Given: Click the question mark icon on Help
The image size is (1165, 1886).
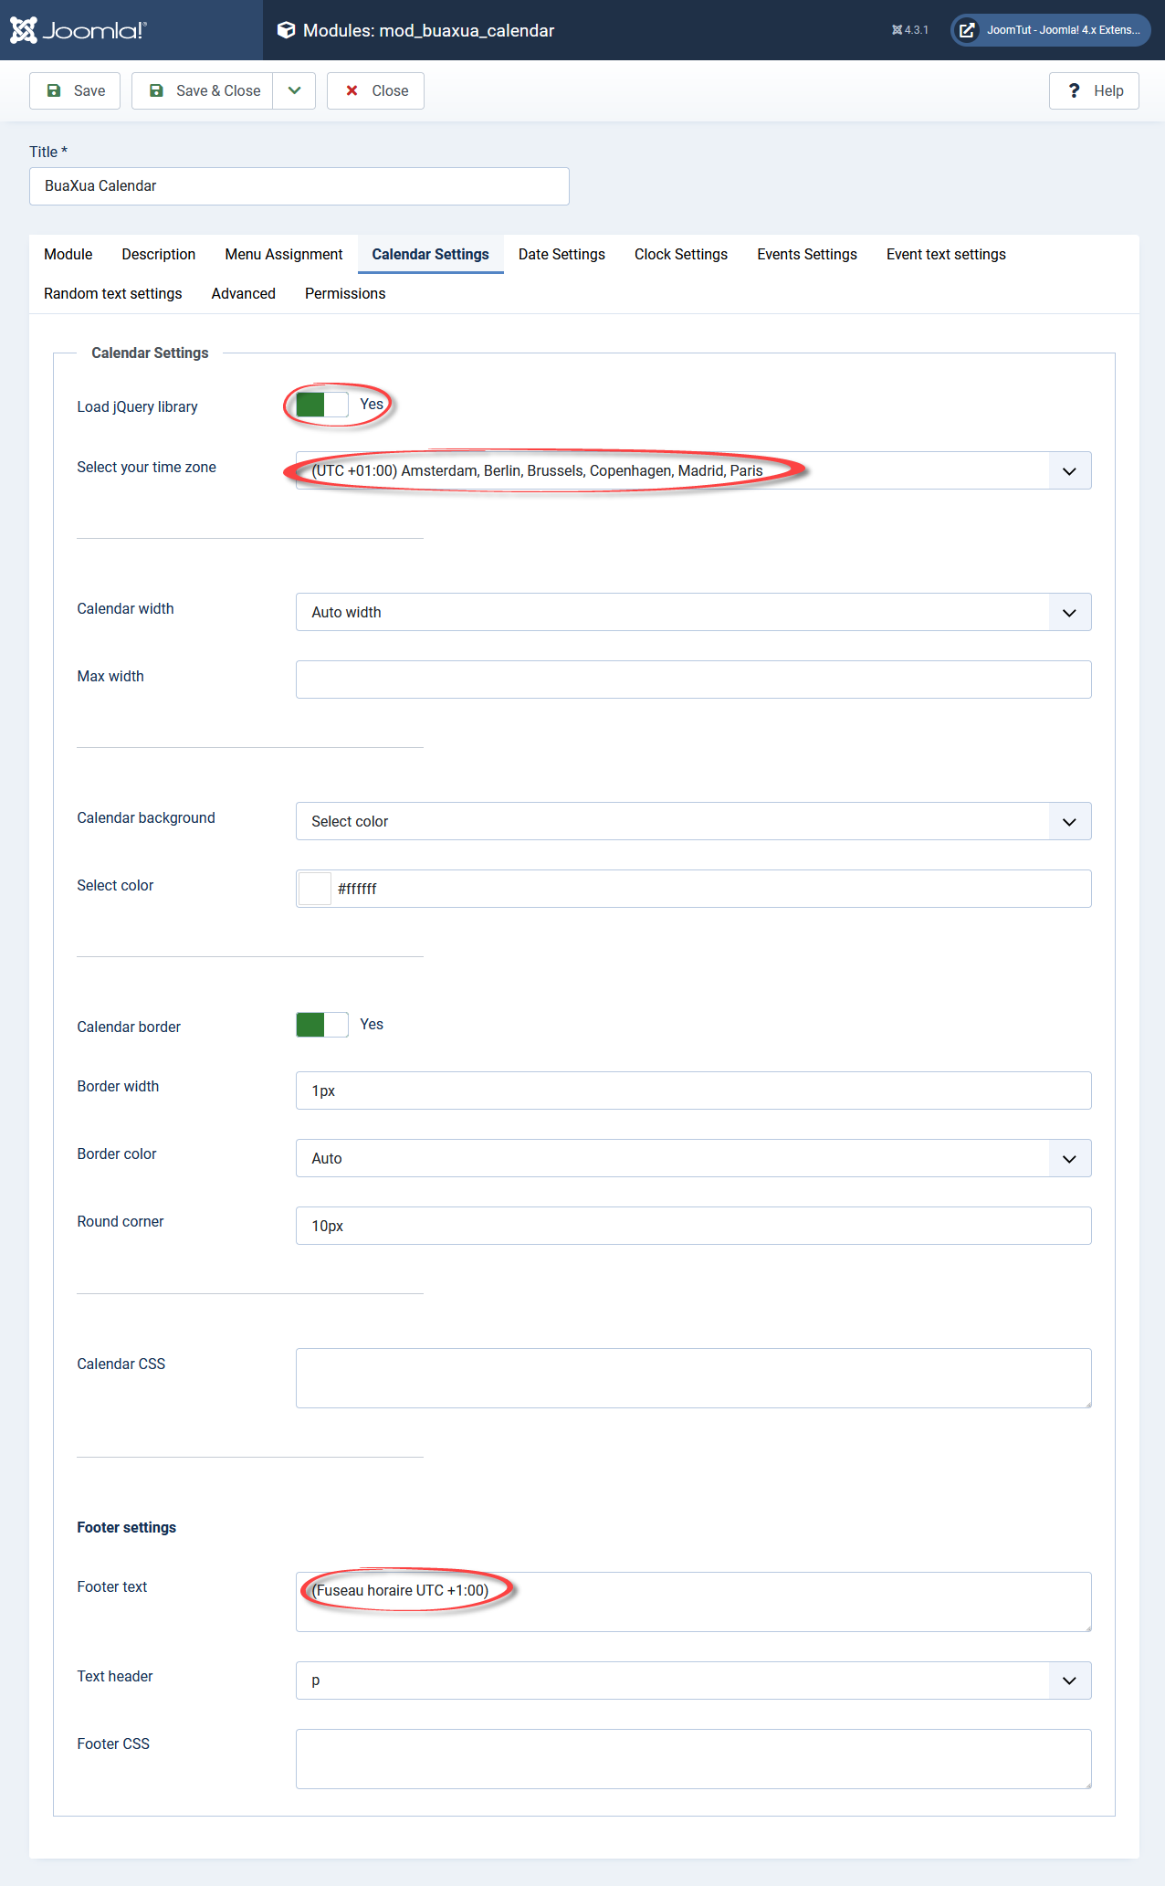Looking at the screenshot, I should click(1074, 90).
